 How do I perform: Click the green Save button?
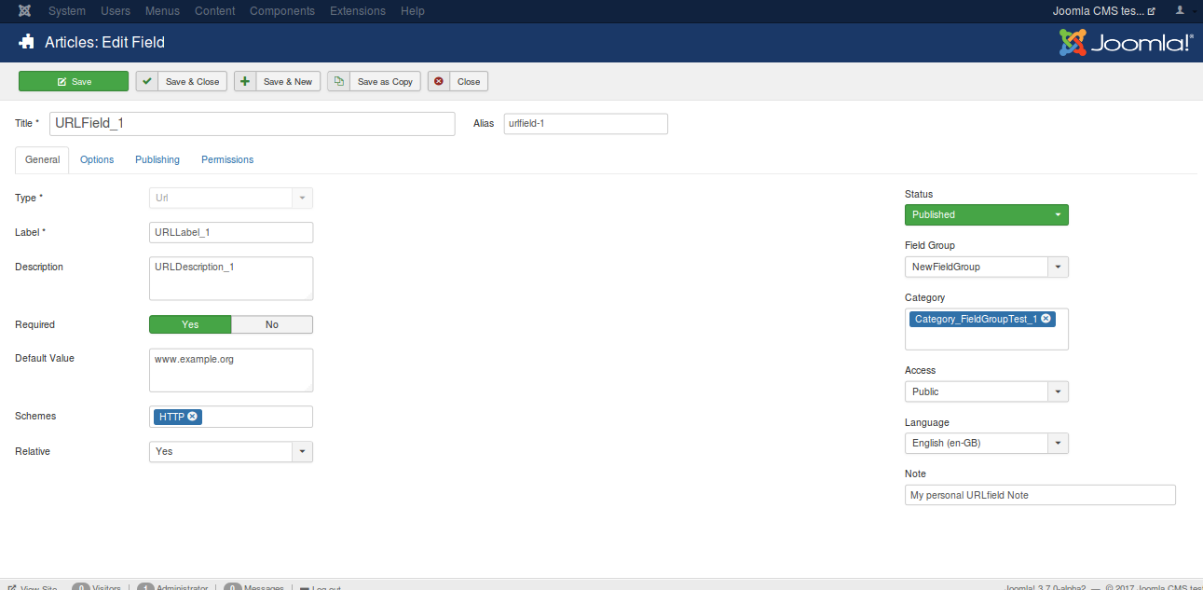point(74,81)
